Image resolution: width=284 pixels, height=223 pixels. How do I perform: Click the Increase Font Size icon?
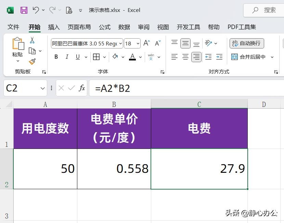coord(146,43)
